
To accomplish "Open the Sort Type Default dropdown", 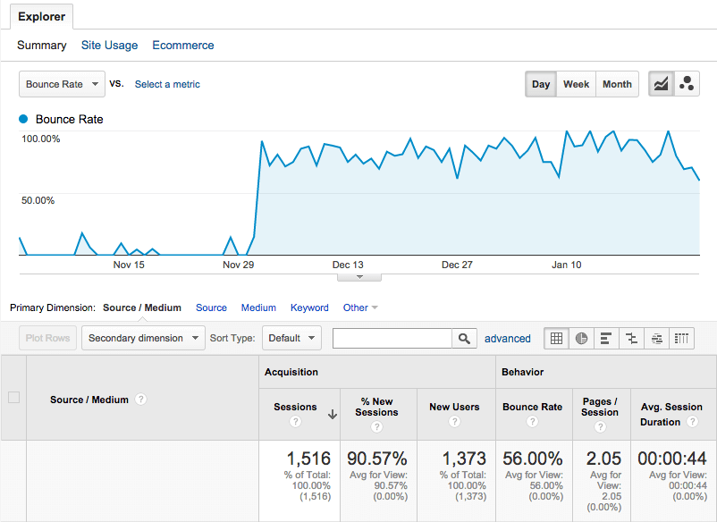I will tap(291, 338).
